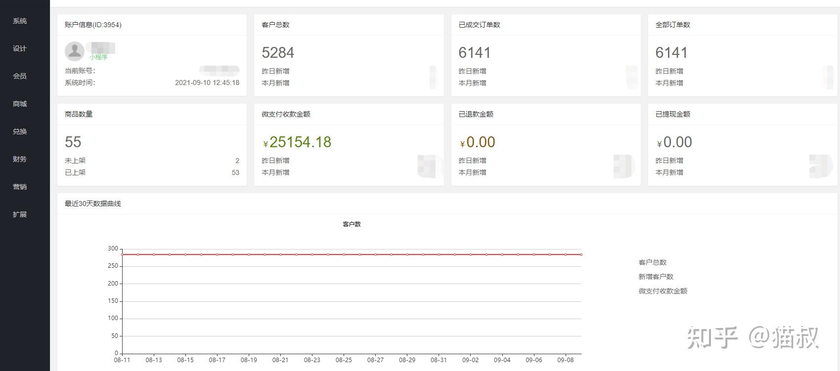Open the 兑换 sidebar item

coord(20,131)
